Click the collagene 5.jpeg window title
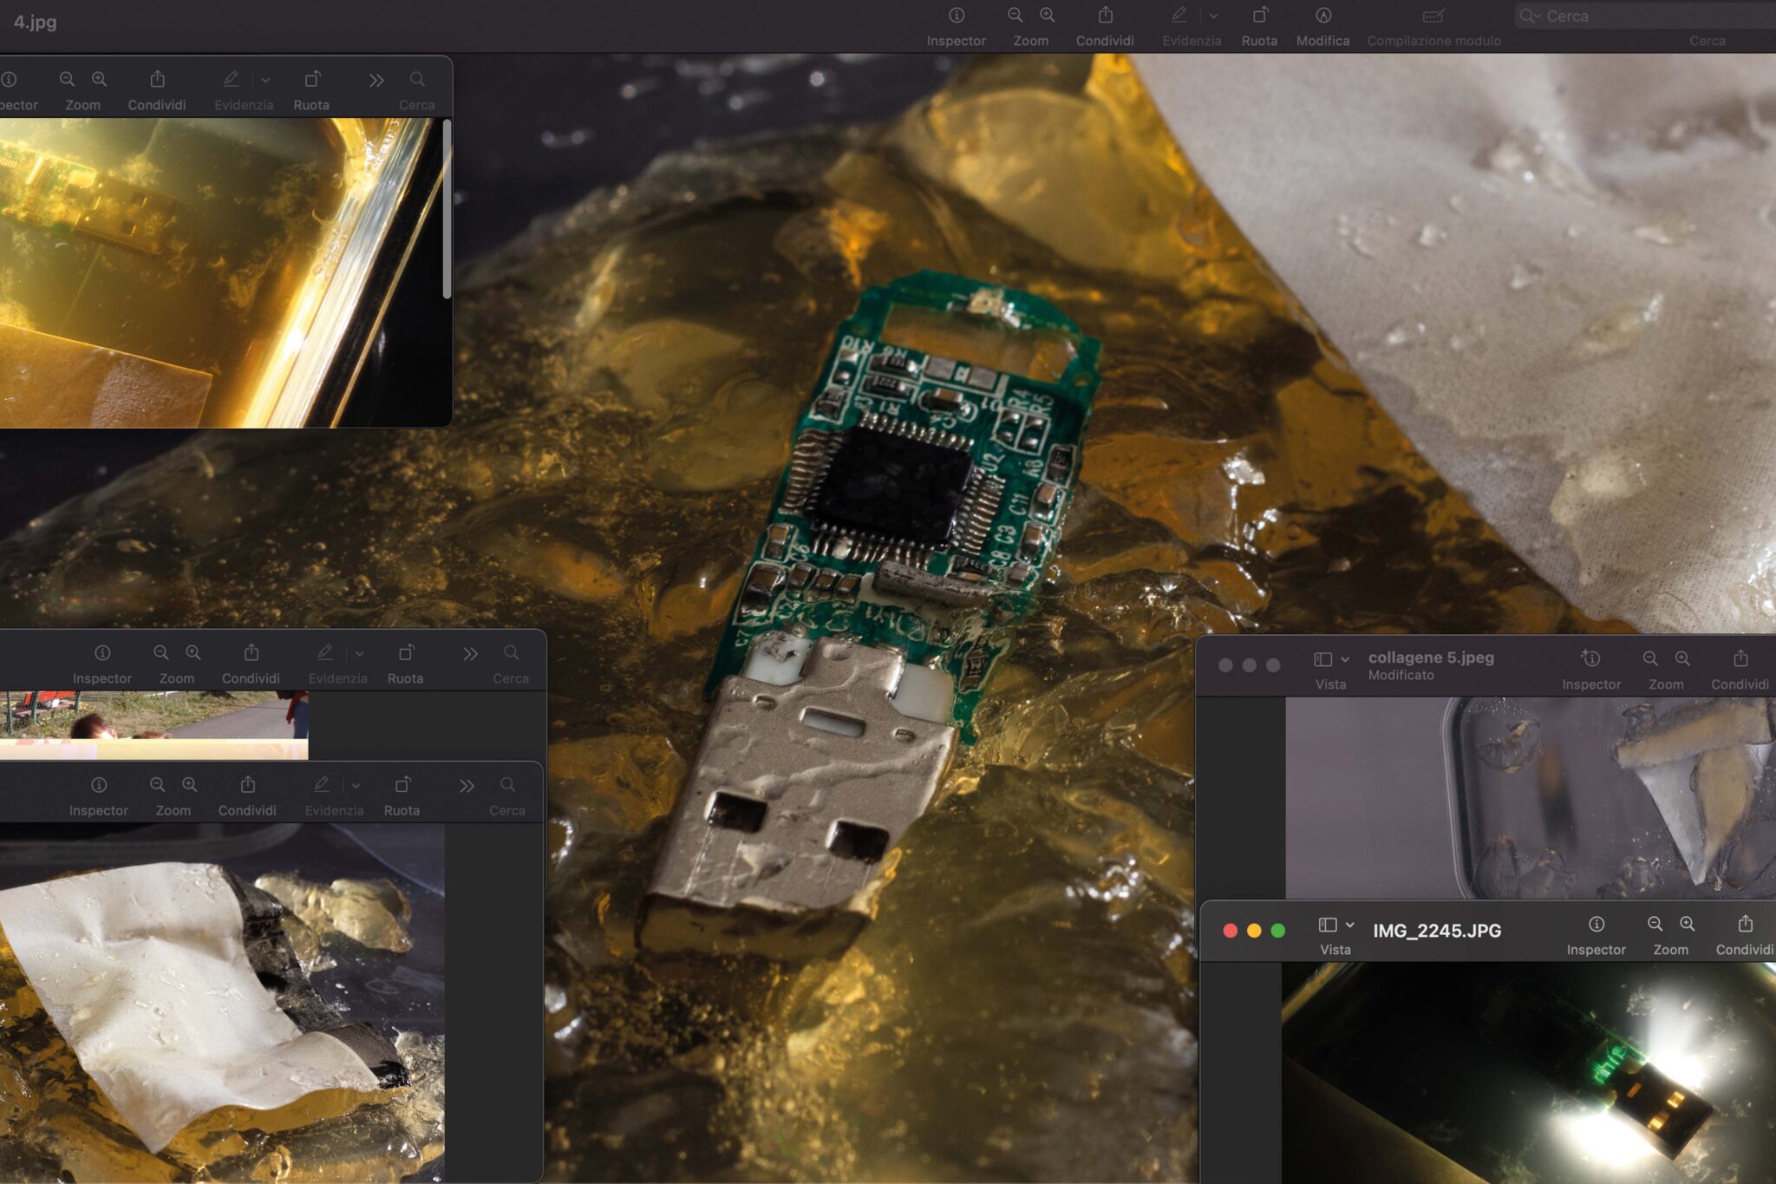 [1431, 657]
